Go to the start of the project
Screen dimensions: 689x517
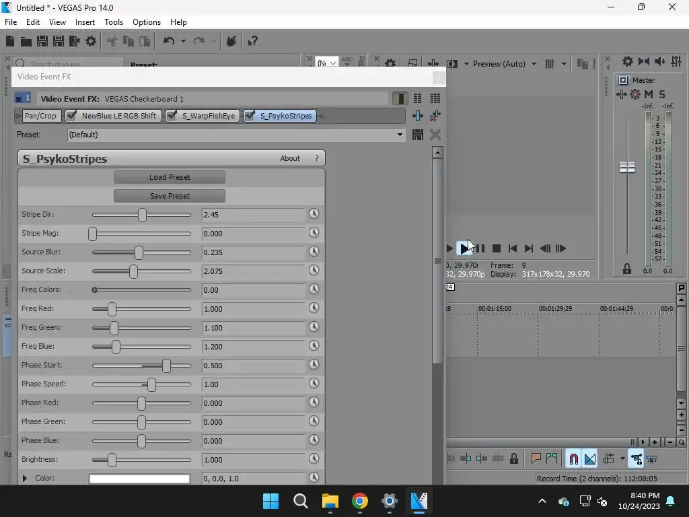coord(512,248)
